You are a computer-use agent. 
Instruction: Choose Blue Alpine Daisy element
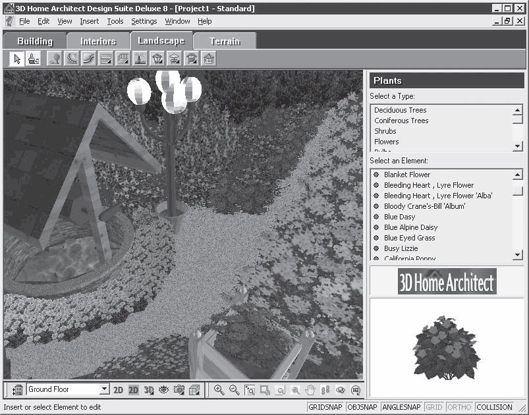tap(410, 227)
